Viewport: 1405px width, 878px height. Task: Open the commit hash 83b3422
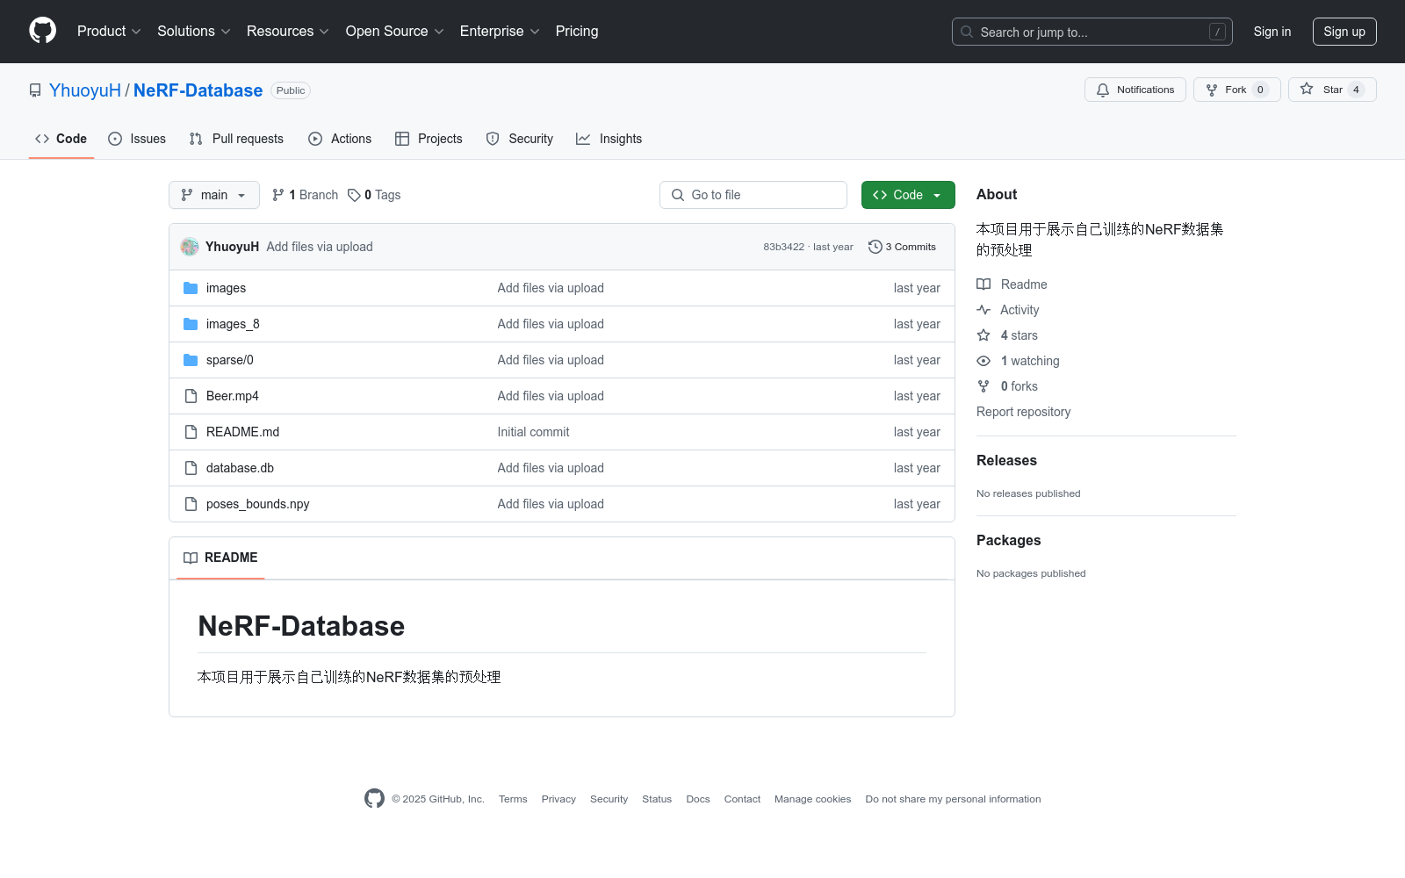783,247
